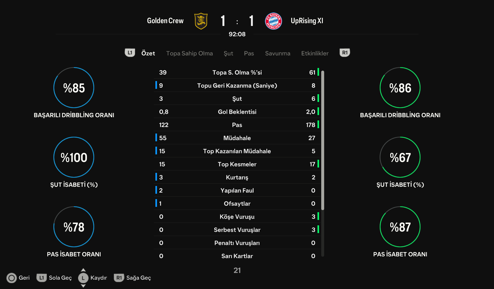Open the Savunma tab
Image resolution: width=494 pixels, height=289 pixels.
278,53
